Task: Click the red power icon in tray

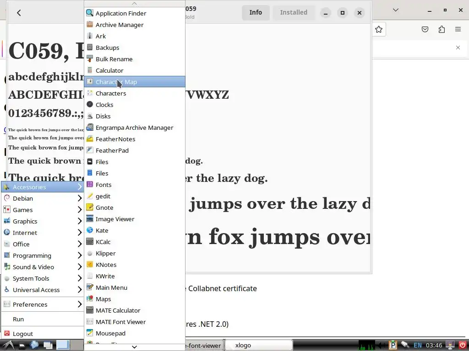Action: 463,346
